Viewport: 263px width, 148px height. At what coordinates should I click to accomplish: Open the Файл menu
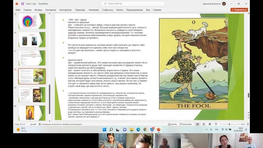pyautogui.click(x=18, y=10)
